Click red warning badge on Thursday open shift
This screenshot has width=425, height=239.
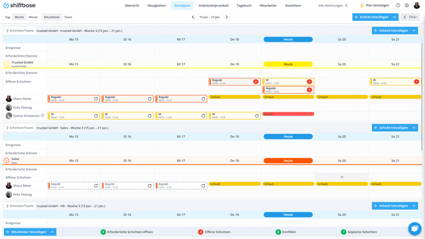coord(256,81)
